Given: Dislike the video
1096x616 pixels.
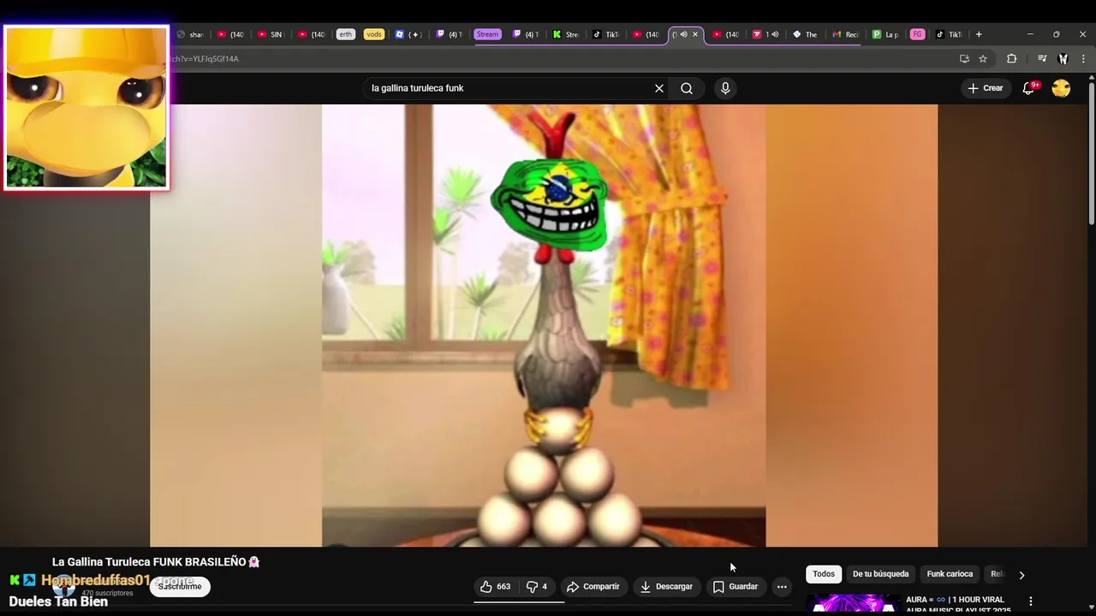Looking at the screenshot, I should pyautogui.click(x=536, y=587).
